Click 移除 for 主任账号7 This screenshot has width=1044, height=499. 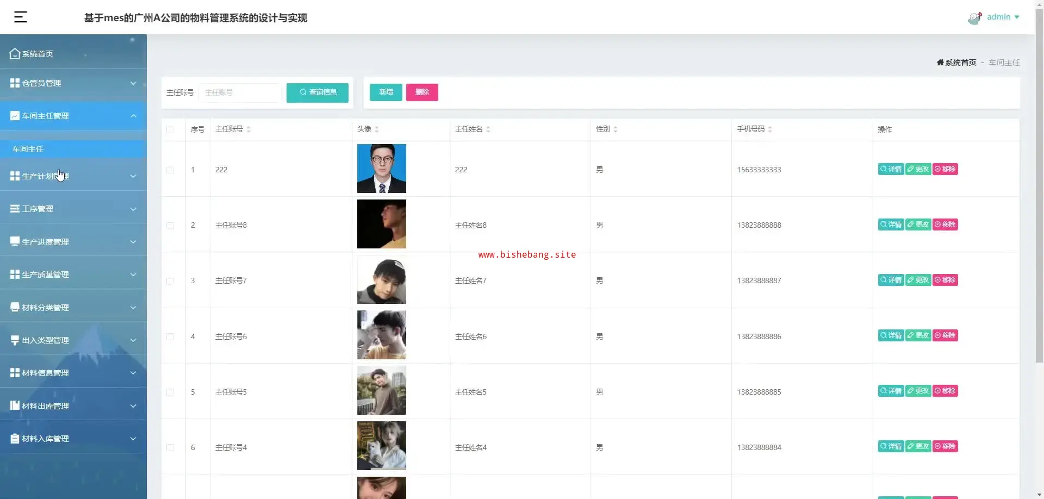tap(946, 280)
